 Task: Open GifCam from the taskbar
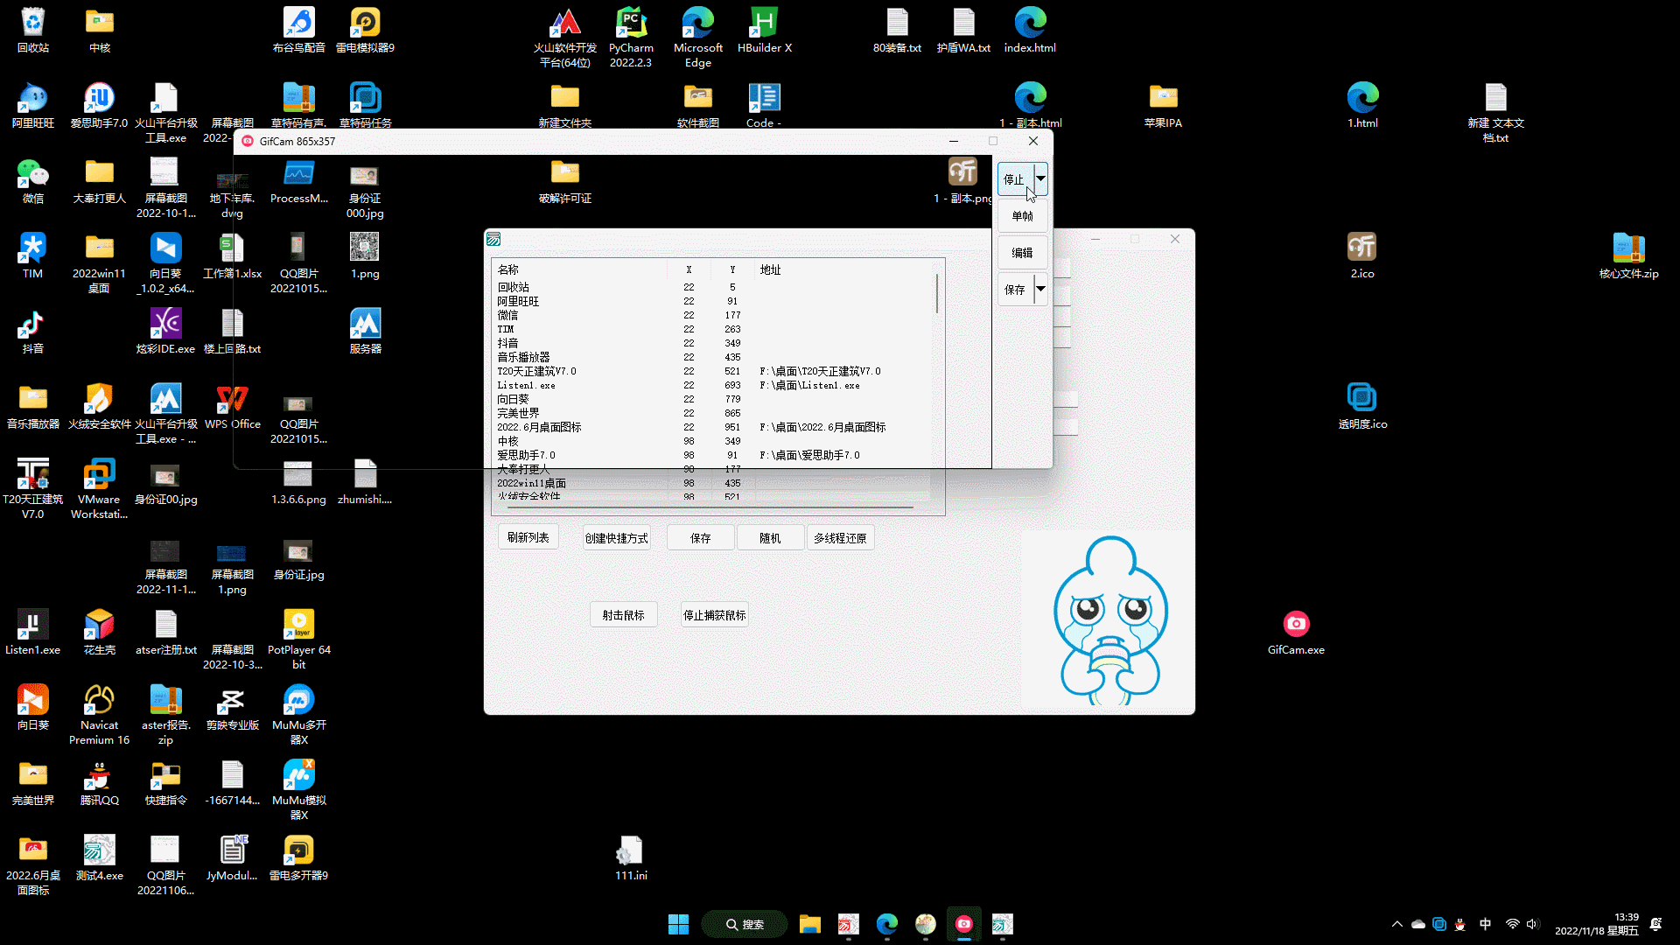click(x=963, y=924)
